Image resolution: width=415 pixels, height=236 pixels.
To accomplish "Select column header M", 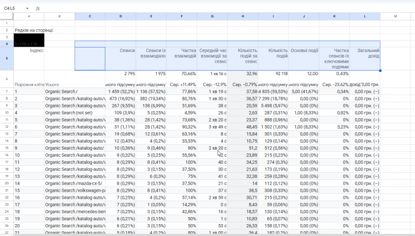I will coord(396,16).
